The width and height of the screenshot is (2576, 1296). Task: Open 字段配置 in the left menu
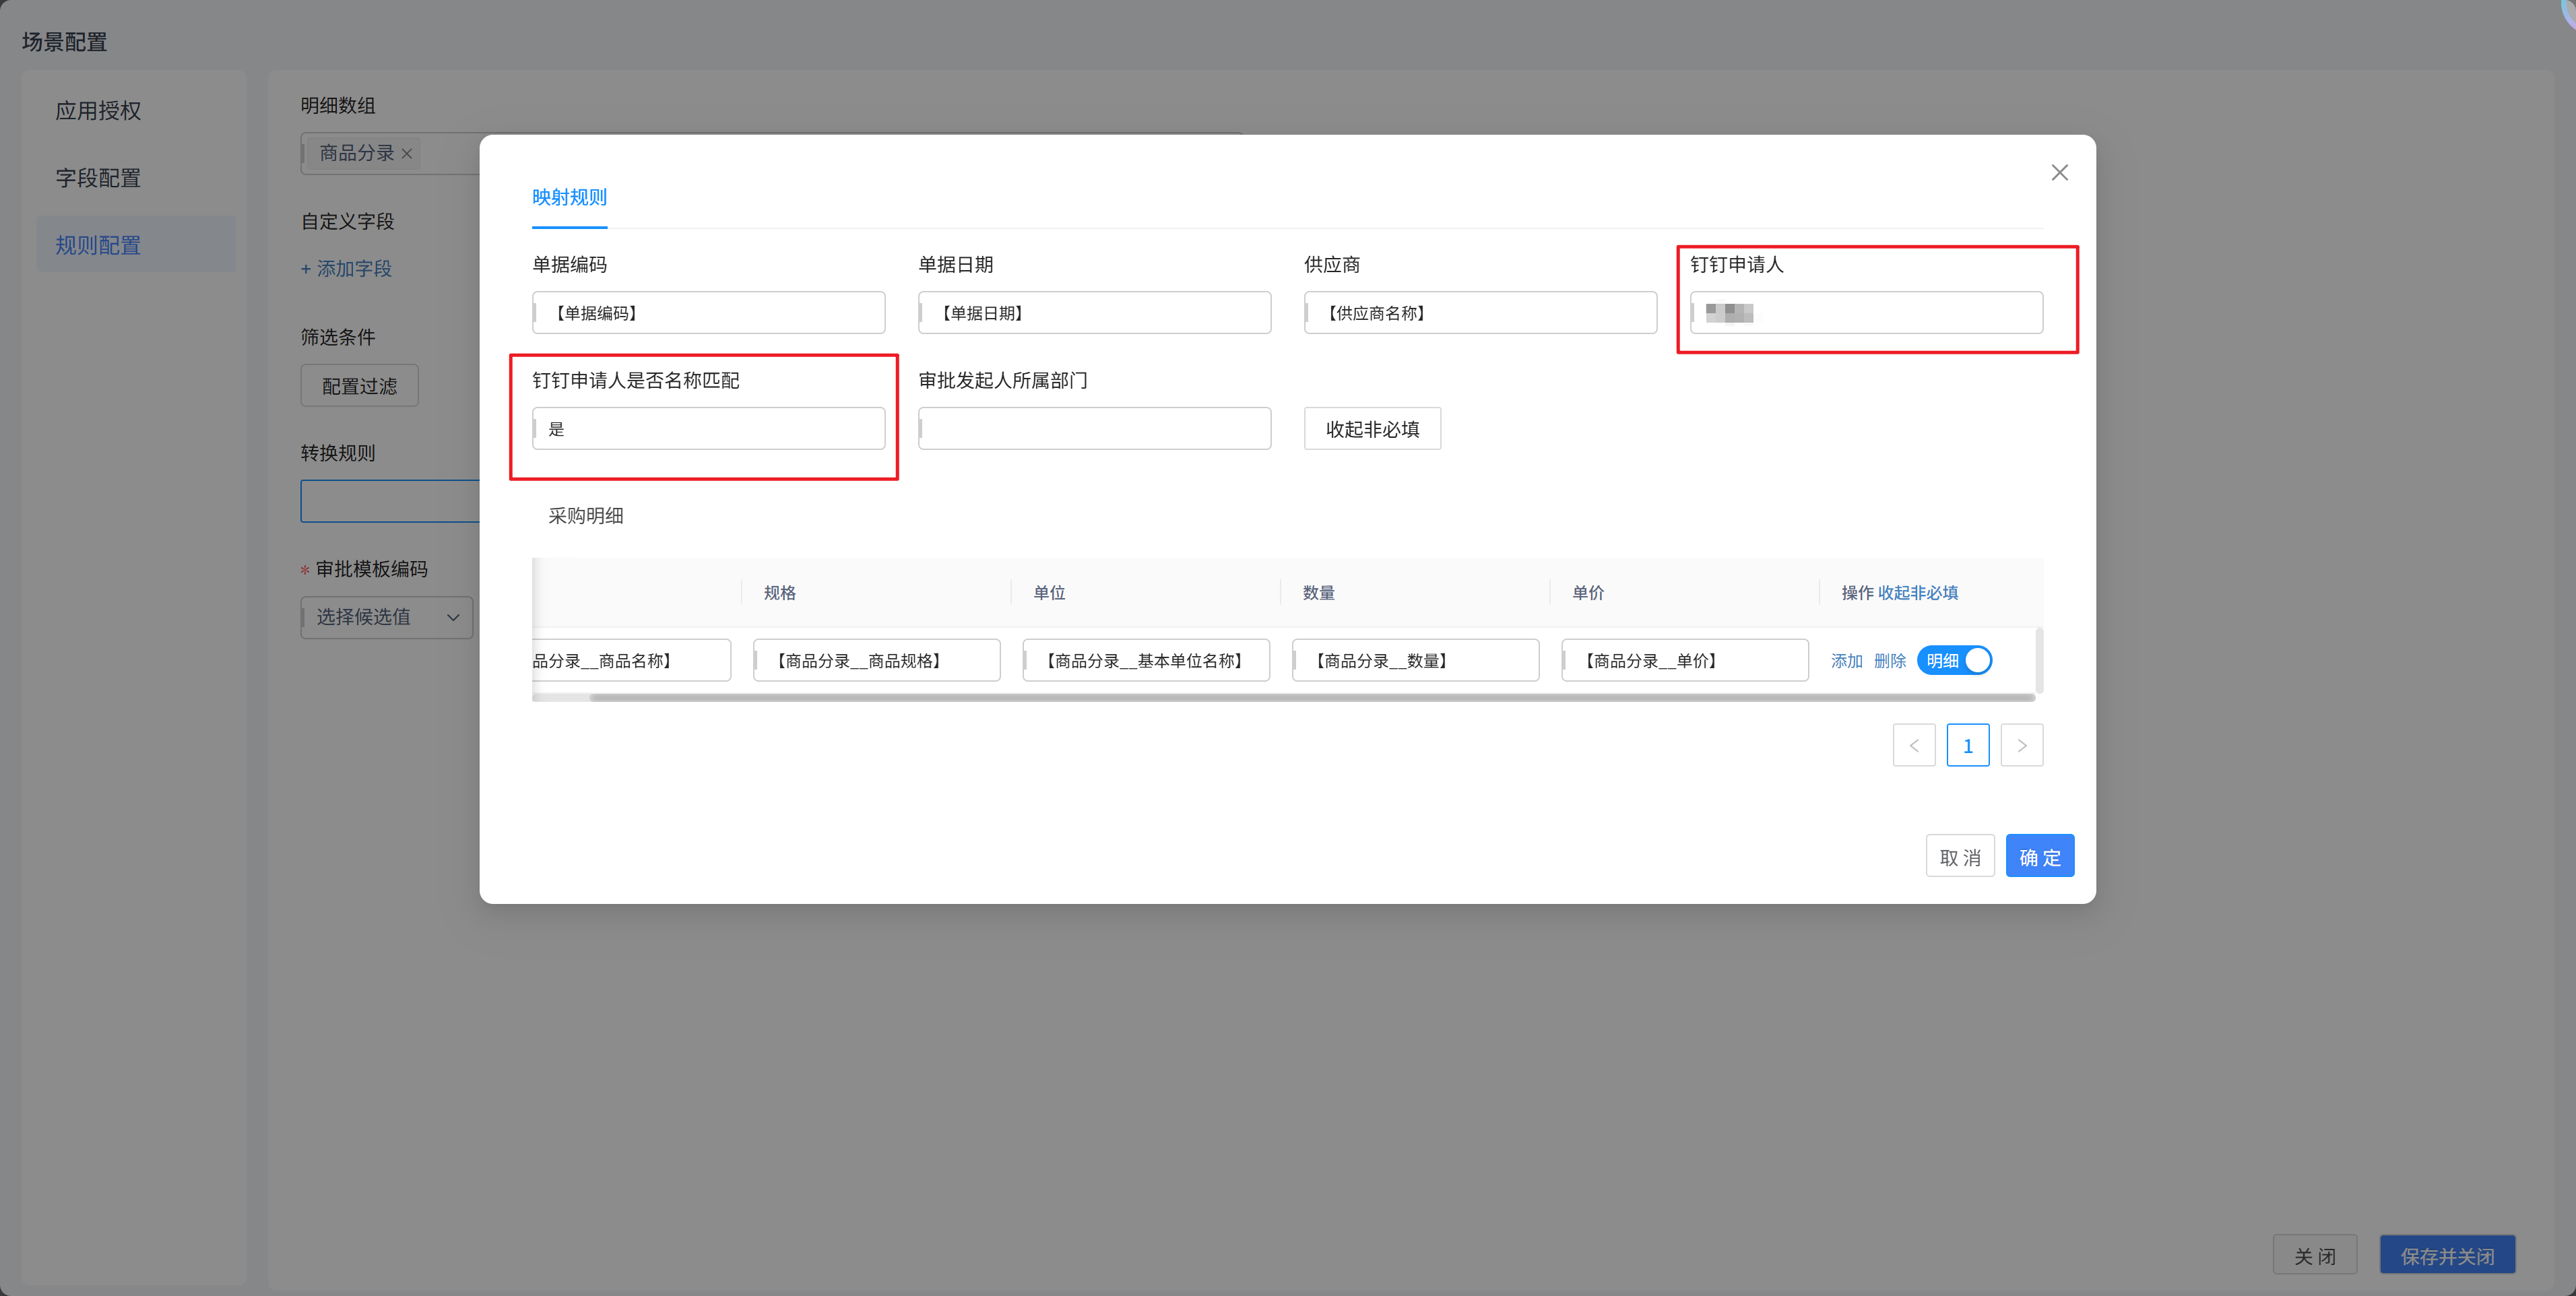[x=98, y=178]
